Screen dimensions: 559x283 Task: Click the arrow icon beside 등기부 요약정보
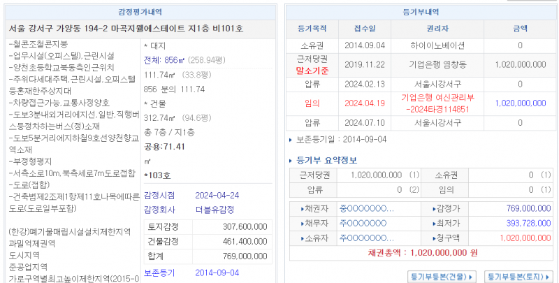click(x=291, y=160)
